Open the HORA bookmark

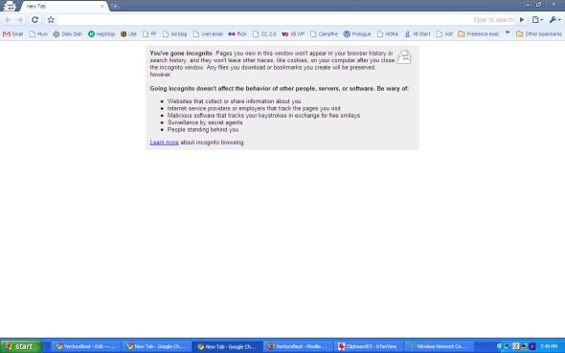point(388,34)
